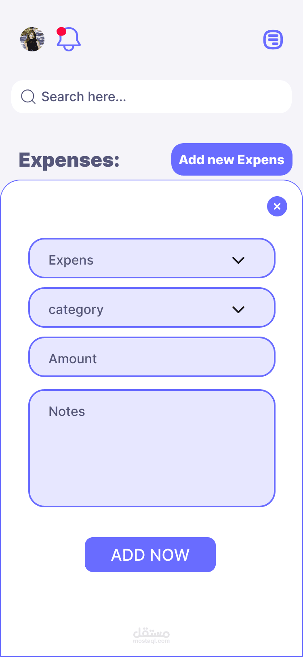The height and width of the screenshot is (657, 303).
Task: Submit with the ADD NOW button
Action: coord(150,555)
